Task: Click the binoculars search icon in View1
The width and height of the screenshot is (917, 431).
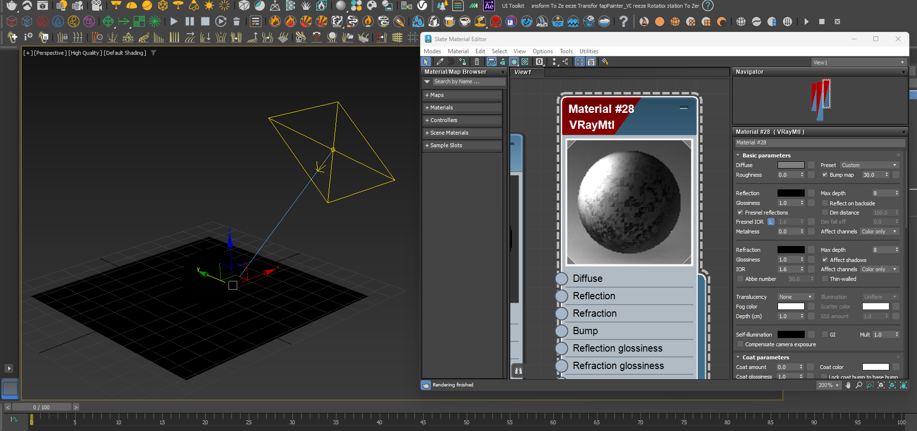Action: coord(519,370)
